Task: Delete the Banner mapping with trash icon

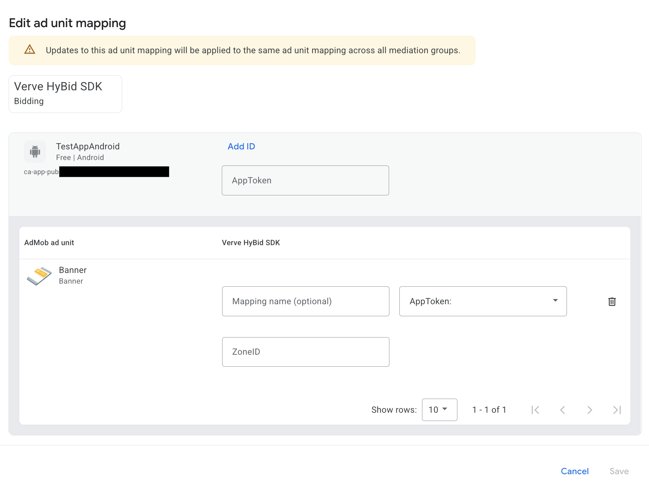Action: (x=612, y=301)
